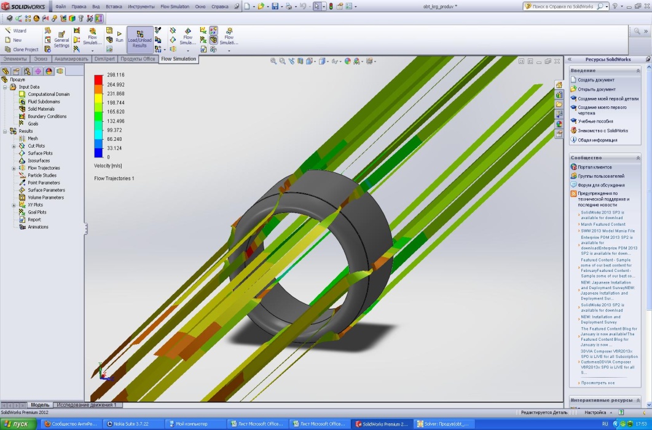Image resolution: width=652 pixels, height=430 pixels.
Task: Click the Zoom to Area icon
Action: 282,61
